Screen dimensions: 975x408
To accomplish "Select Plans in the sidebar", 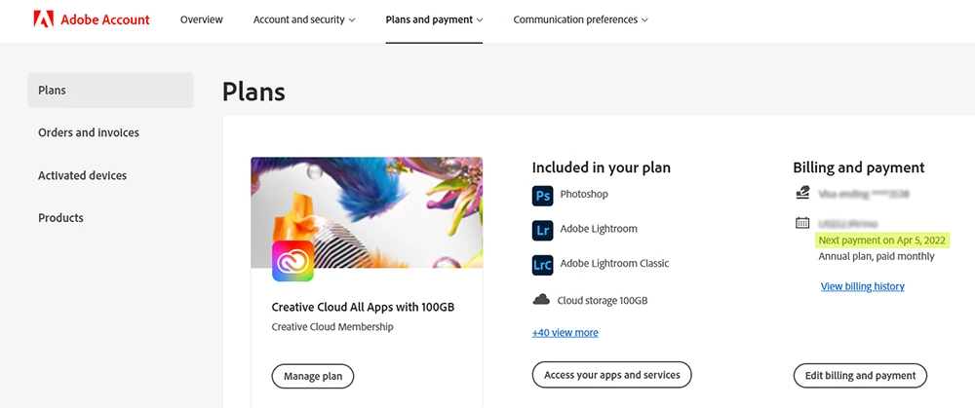I will [x=111, y=90].
